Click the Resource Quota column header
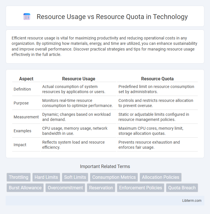210x214 pixels. [157, 79]
